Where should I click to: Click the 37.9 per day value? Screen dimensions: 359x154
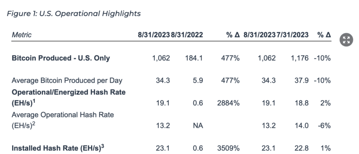[302, 80]
